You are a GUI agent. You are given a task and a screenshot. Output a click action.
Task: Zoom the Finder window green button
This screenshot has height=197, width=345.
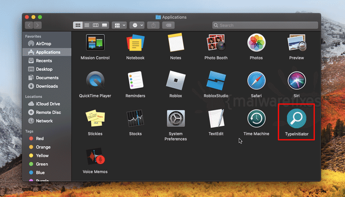coord(40,17)
